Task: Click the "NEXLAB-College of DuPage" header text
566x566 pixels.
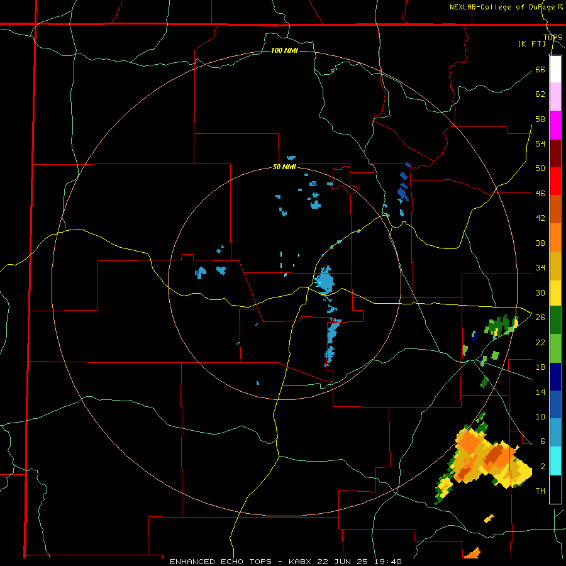Action: [x=503, y=7]
